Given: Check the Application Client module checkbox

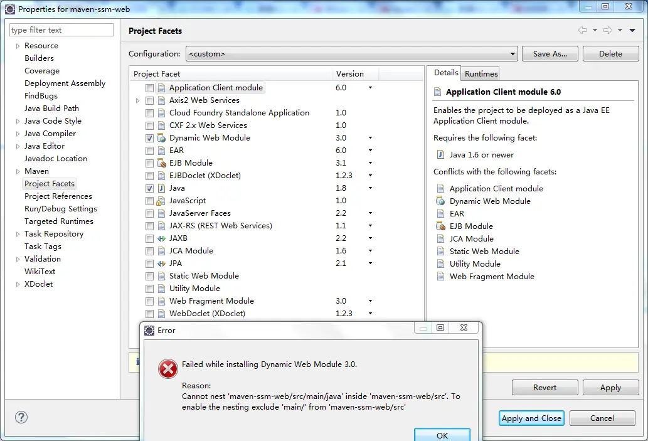Looking at the screenshot, I should pyautogui.click(x=149, y=88).
